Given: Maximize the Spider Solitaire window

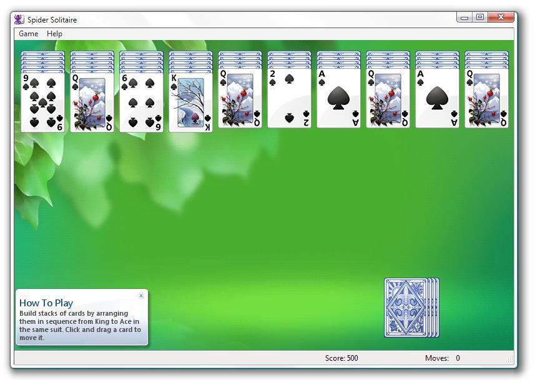Looking at the screenshot, I should click(x=479, y=18).
